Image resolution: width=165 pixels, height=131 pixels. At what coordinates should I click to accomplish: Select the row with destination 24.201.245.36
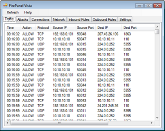[x=80, y=106]
